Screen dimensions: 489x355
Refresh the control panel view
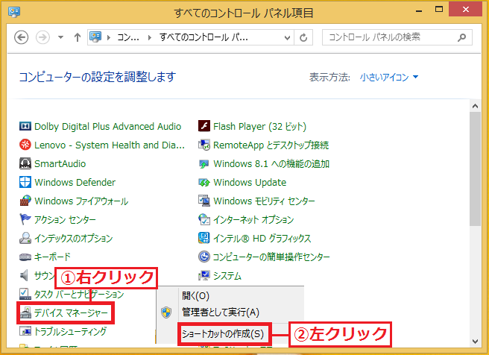click(x=303, y=38)
